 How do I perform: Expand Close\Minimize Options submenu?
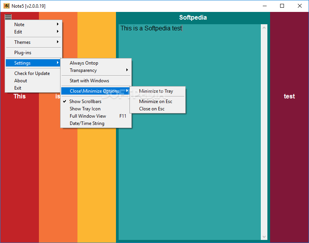tap(96, 91)
